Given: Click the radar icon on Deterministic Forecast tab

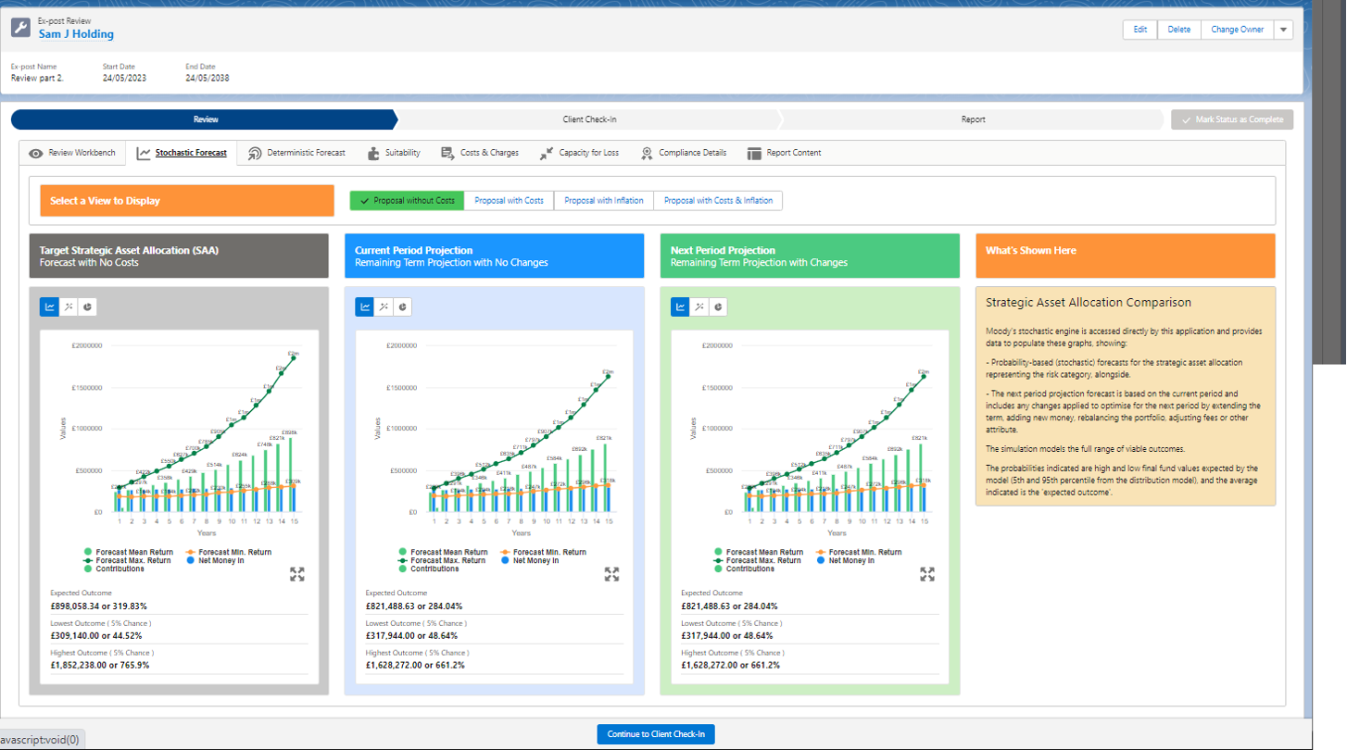Looking at the screenshot, I should coord(255,153).
